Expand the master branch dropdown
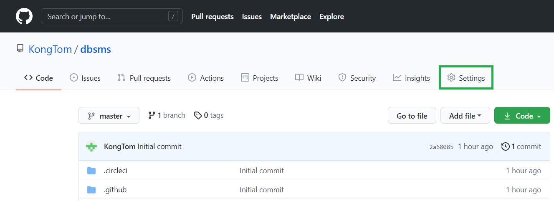The height and width of the screenshot is (201, 554). pyautogui.click(x=109, y=116)
